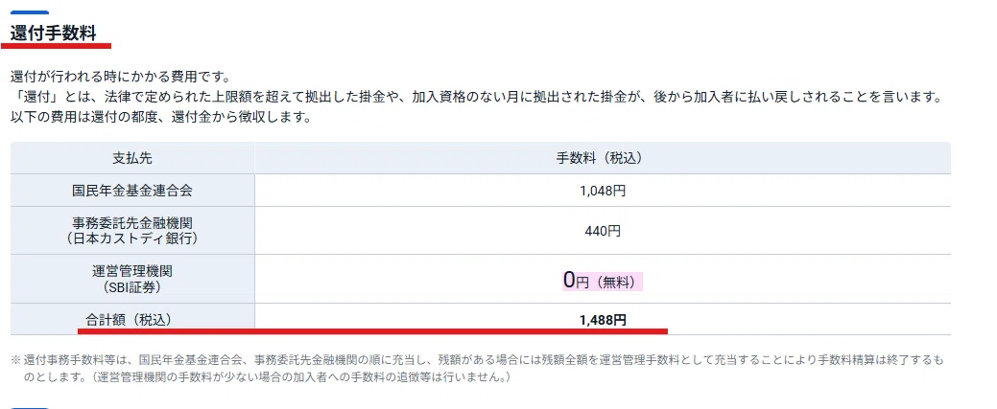
Task: Click the 還付手数料 section heading
Action: click(53, 33)
